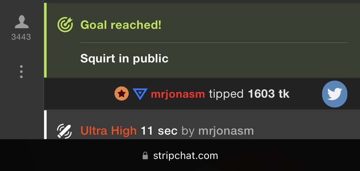Click the 3443 viewer count

coord(21,37)
